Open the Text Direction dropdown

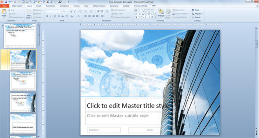(119, 10)
